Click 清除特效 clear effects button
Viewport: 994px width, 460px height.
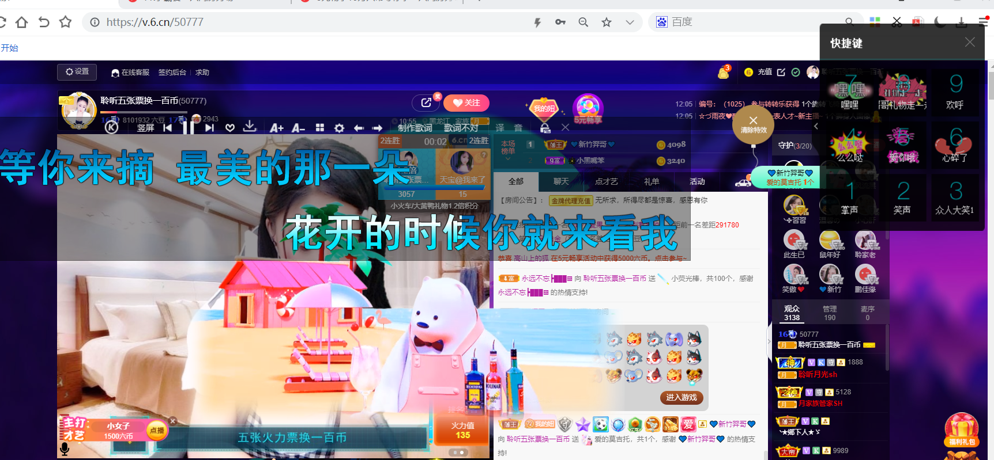753,124
